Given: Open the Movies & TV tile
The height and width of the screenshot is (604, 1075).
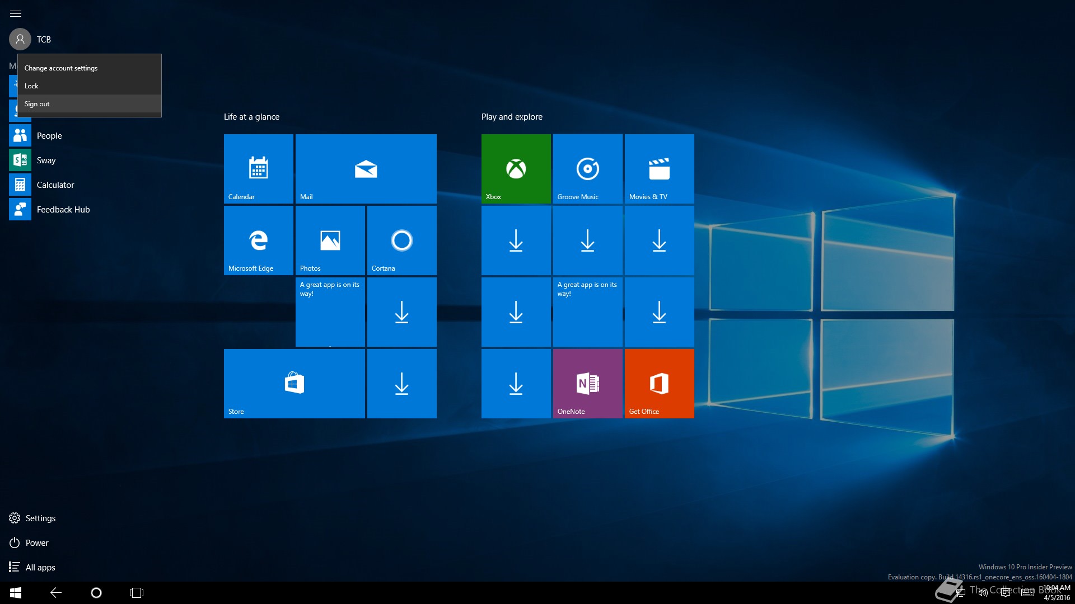Looking at the screenshot, I should click(x=660, y=169).
